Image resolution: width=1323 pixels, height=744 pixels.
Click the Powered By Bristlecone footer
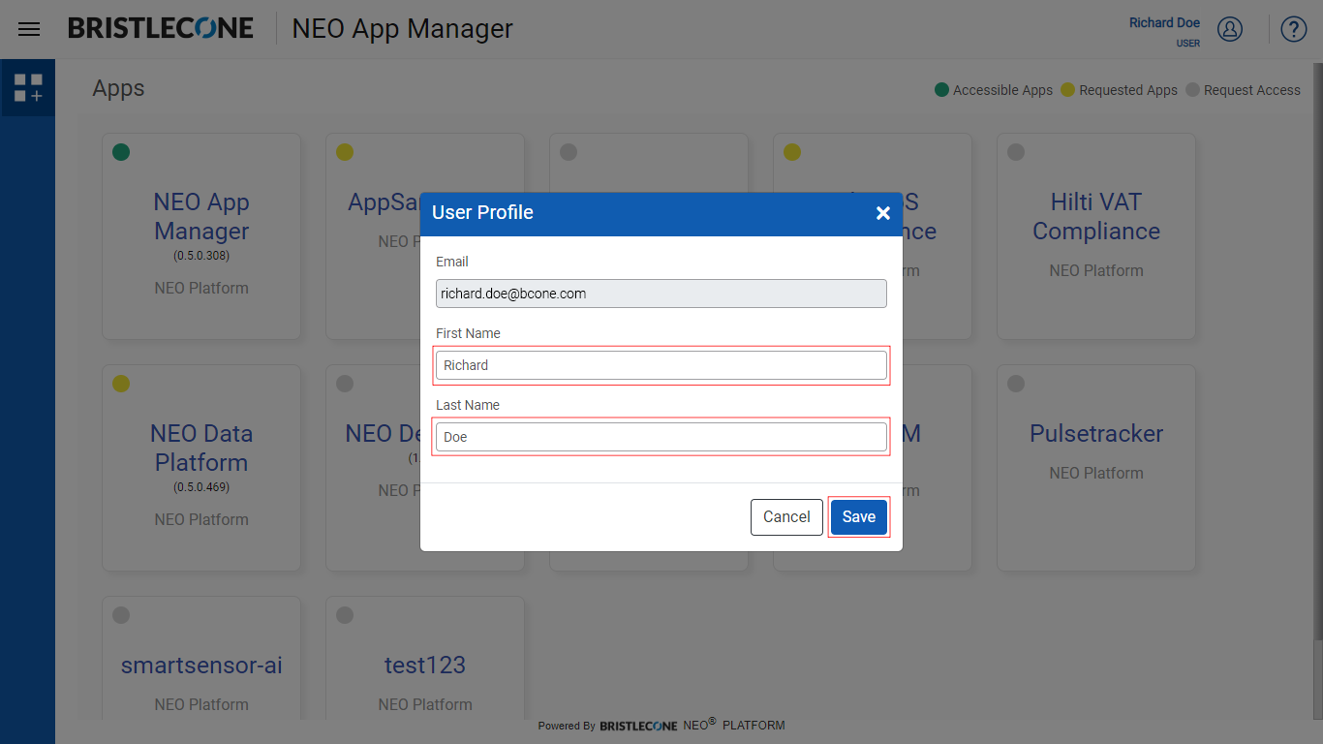point(661,725)
